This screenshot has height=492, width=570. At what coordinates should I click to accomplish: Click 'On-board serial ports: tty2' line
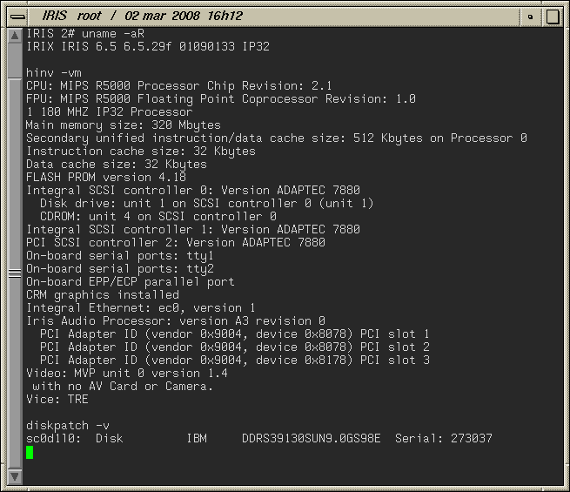(120, 269)
